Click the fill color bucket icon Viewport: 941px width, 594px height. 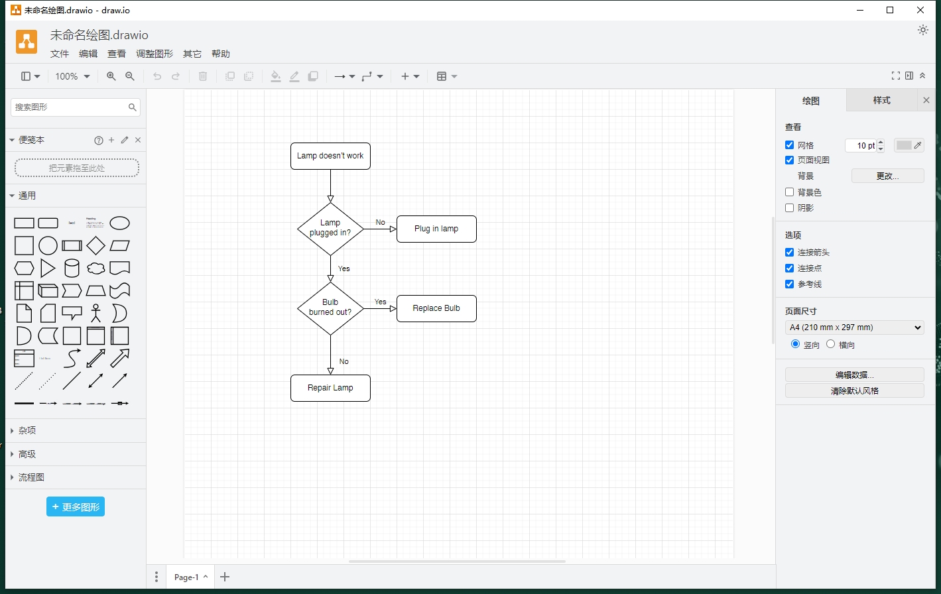276,76
